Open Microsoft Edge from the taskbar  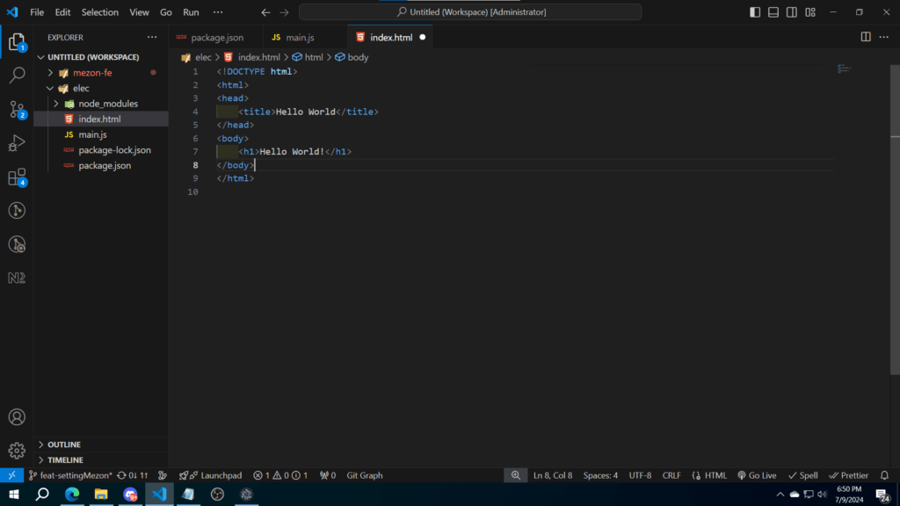pos(72,494)
